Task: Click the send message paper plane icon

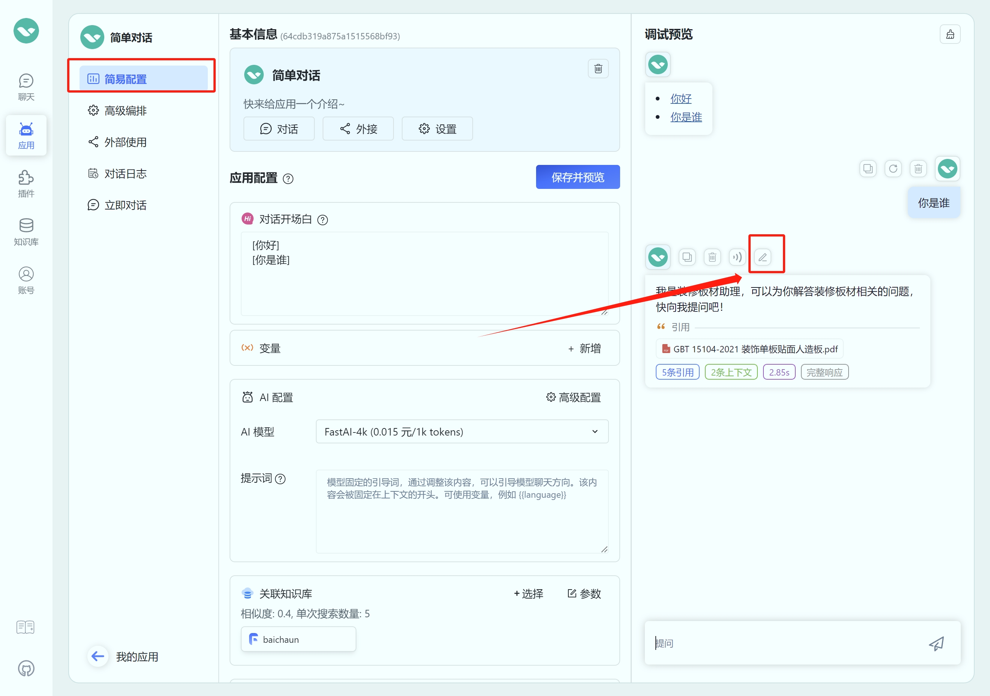Action: tap(936, 643)
